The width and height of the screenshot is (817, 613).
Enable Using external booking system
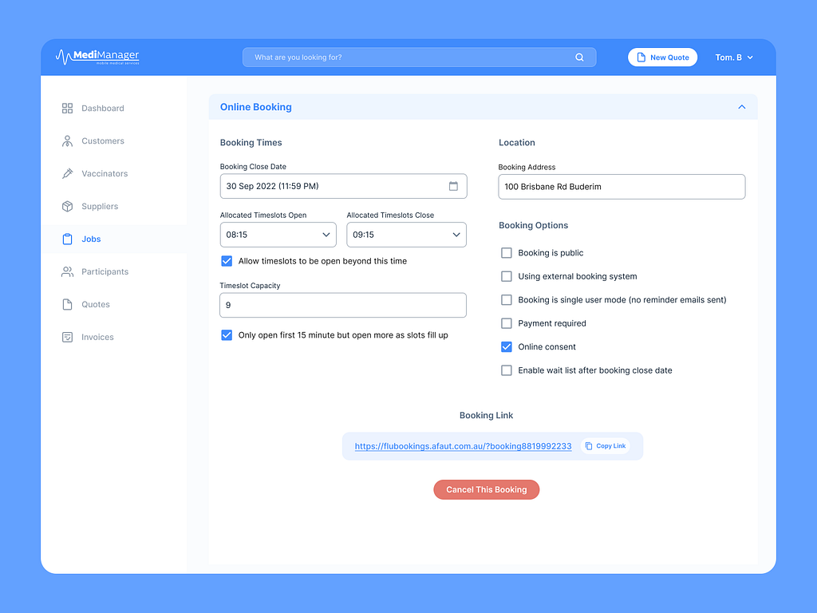pos(507,276)
